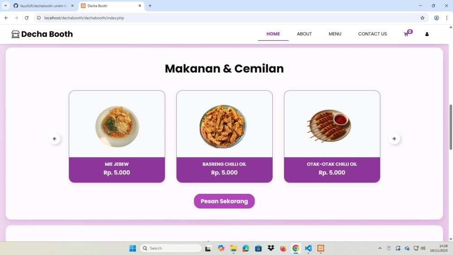The width and height of the screenshot is (453, 255).
Task: Open XAMPP from the taskbar
Action: (321, 248)
